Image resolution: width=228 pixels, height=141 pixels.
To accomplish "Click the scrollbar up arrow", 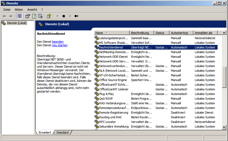I will tap(224, 33).
